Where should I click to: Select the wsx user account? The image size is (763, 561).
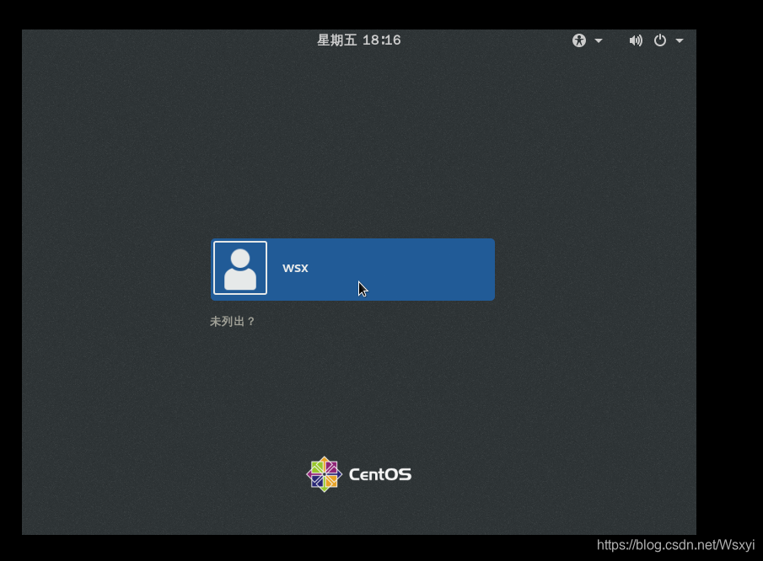click(x=352, y=270)
